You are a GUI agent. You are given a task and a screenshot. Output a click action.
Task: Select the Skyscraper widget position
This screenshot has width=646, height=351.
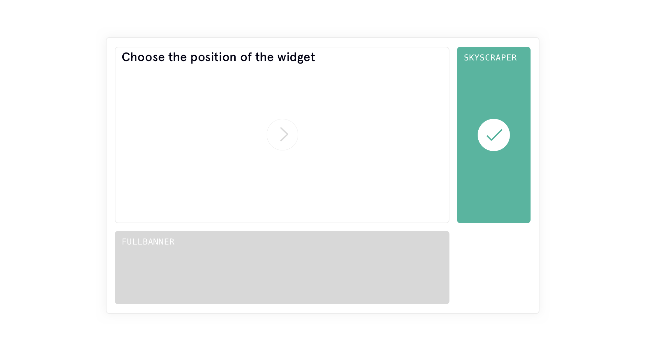pos(494,135)
